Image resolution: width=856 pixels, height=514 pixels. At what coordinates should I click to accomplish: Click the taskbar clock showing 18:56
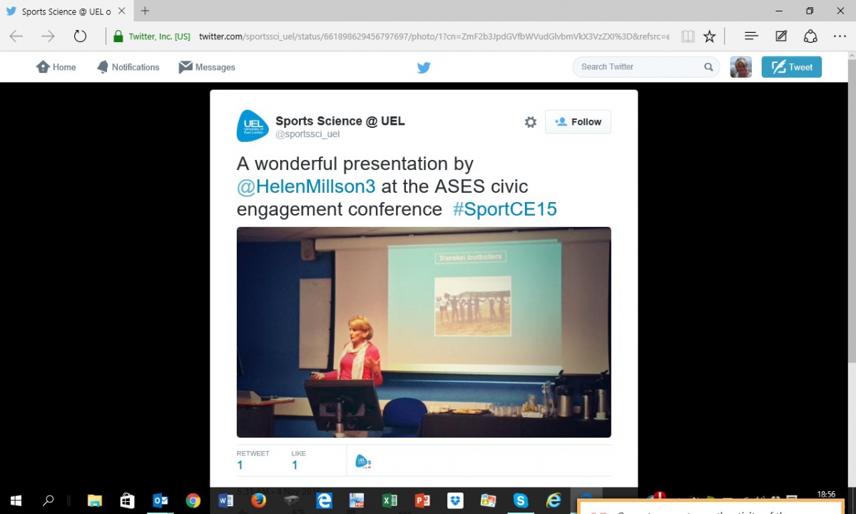click(826, 494)
